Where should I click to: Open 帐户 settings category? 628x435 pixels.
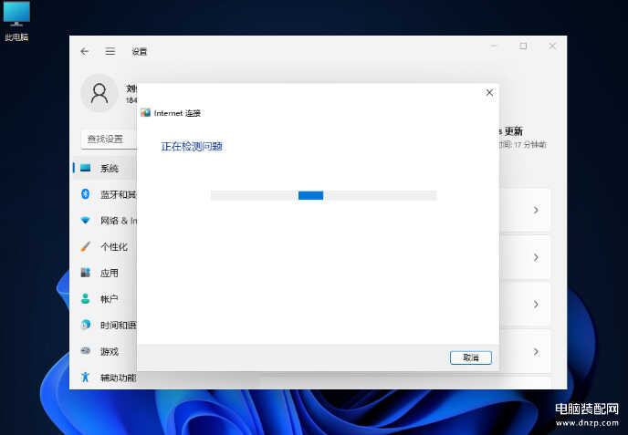(105, 299)
